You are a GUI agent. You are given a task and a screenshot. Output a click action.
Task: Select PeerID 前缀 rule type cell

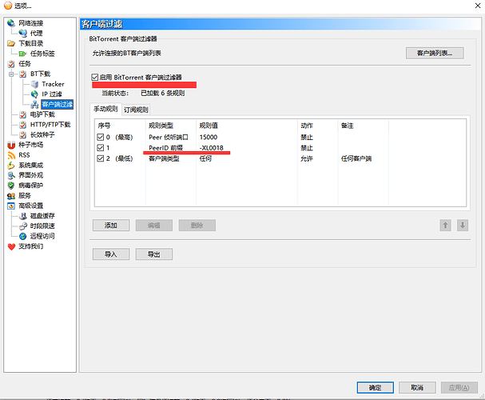pyautogui.click(x=165, y=148)
